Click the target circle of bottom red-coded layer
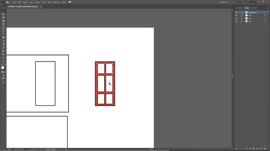Screen dimensions: 270x151 coord(265,21)
